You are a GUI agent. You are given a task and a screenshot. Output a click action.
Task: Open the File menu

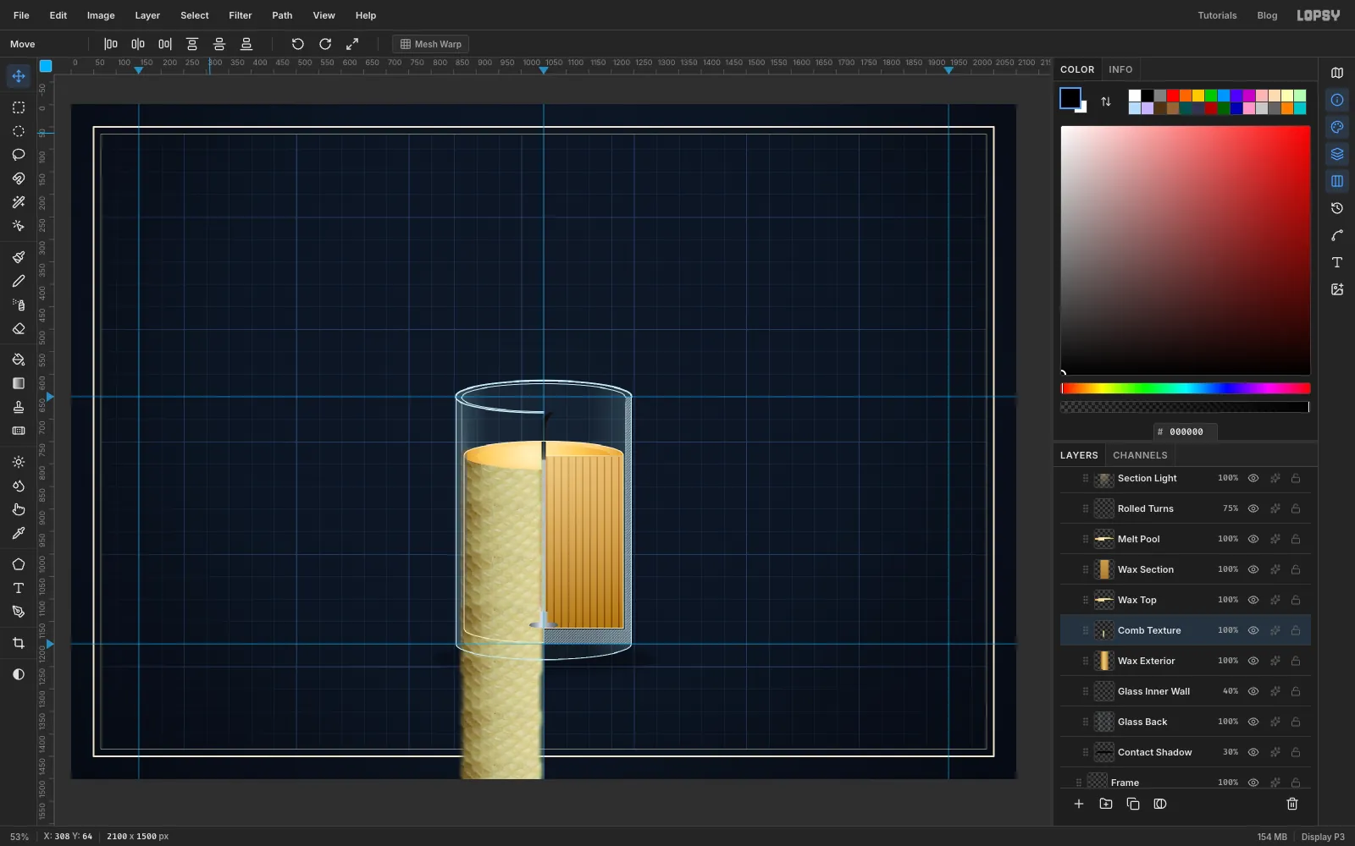[x=21, y=15]
